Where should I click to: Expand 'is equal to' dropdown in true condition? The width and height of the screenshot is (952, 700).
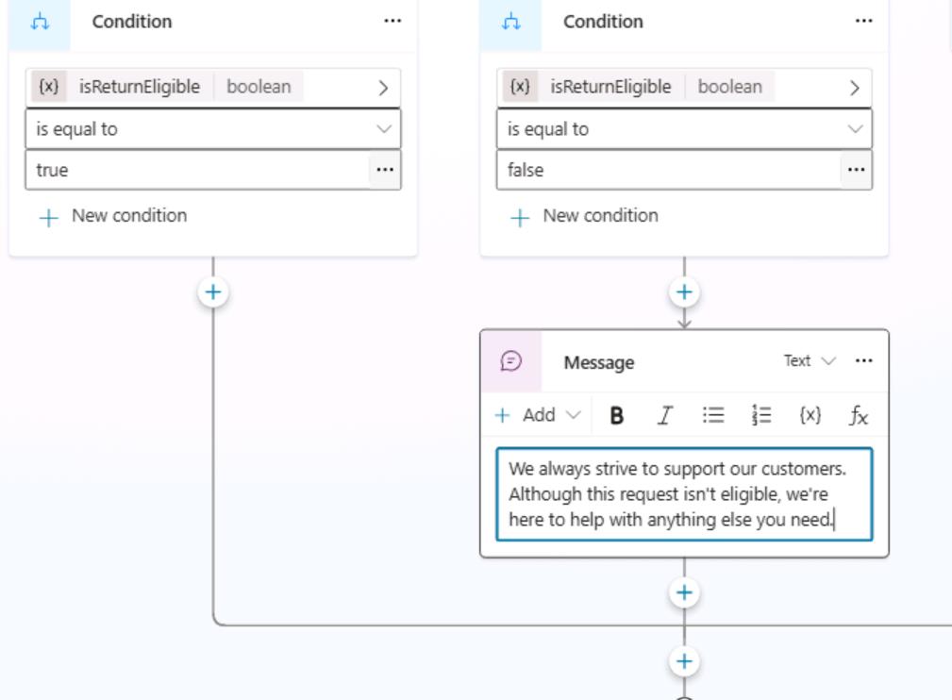[x=213, y=128]
